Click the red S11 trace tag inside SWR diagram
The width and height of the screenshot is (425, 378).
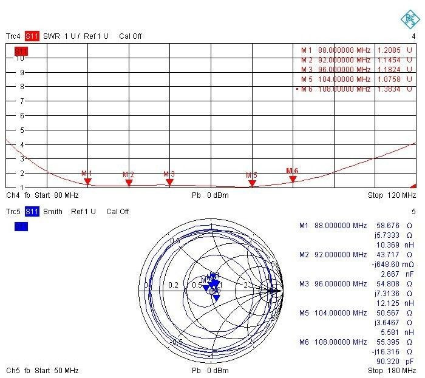(21, 51)
